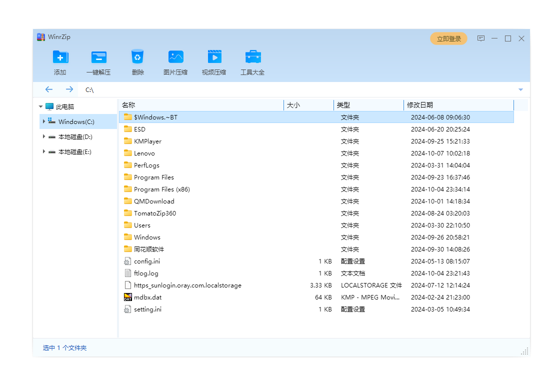Select the folder name KMPlayer
560x380 pixels.
[147, 141]
